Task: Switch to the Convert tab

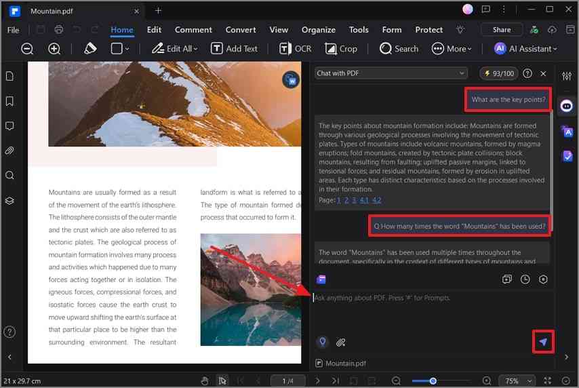Action: point(241,30)
